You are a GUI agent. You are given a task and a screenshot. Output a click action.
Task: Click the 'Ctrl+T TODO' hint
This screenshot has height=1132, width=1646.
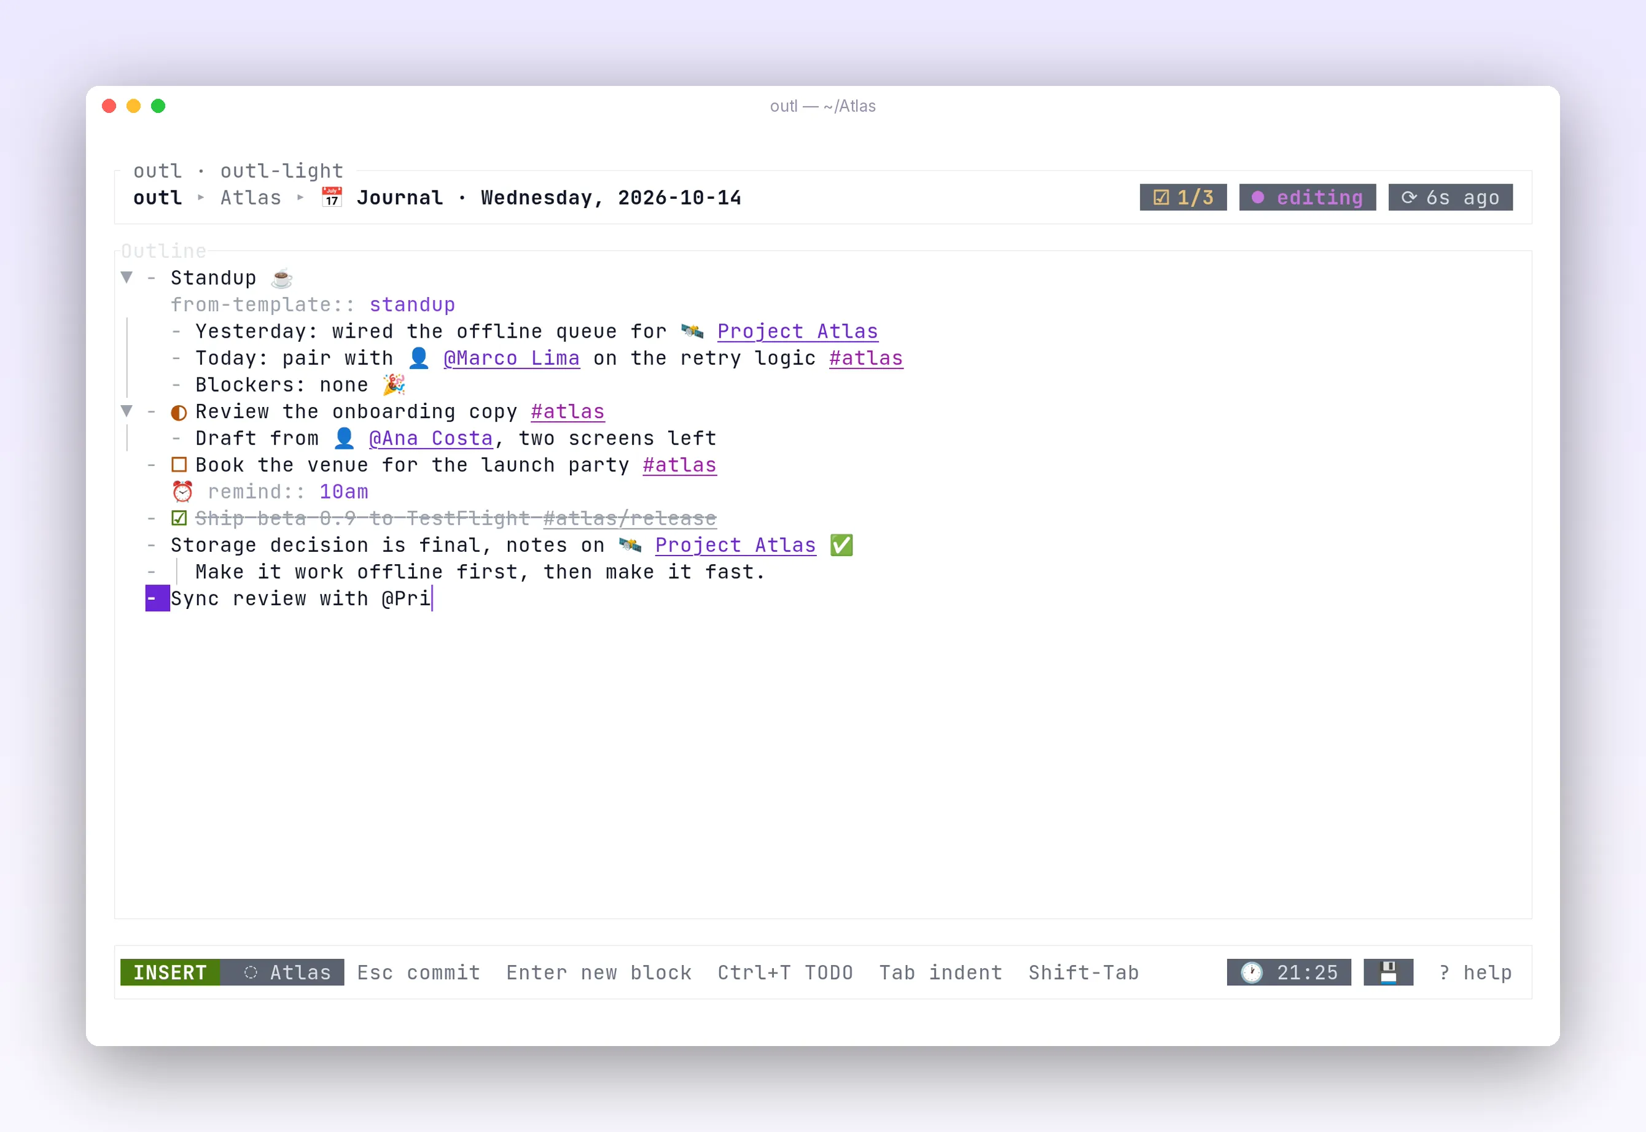tap(786, 972)
